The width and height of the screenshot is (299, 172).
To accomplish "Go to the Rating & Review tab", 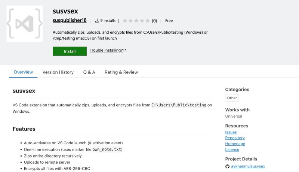I will 121,72.
